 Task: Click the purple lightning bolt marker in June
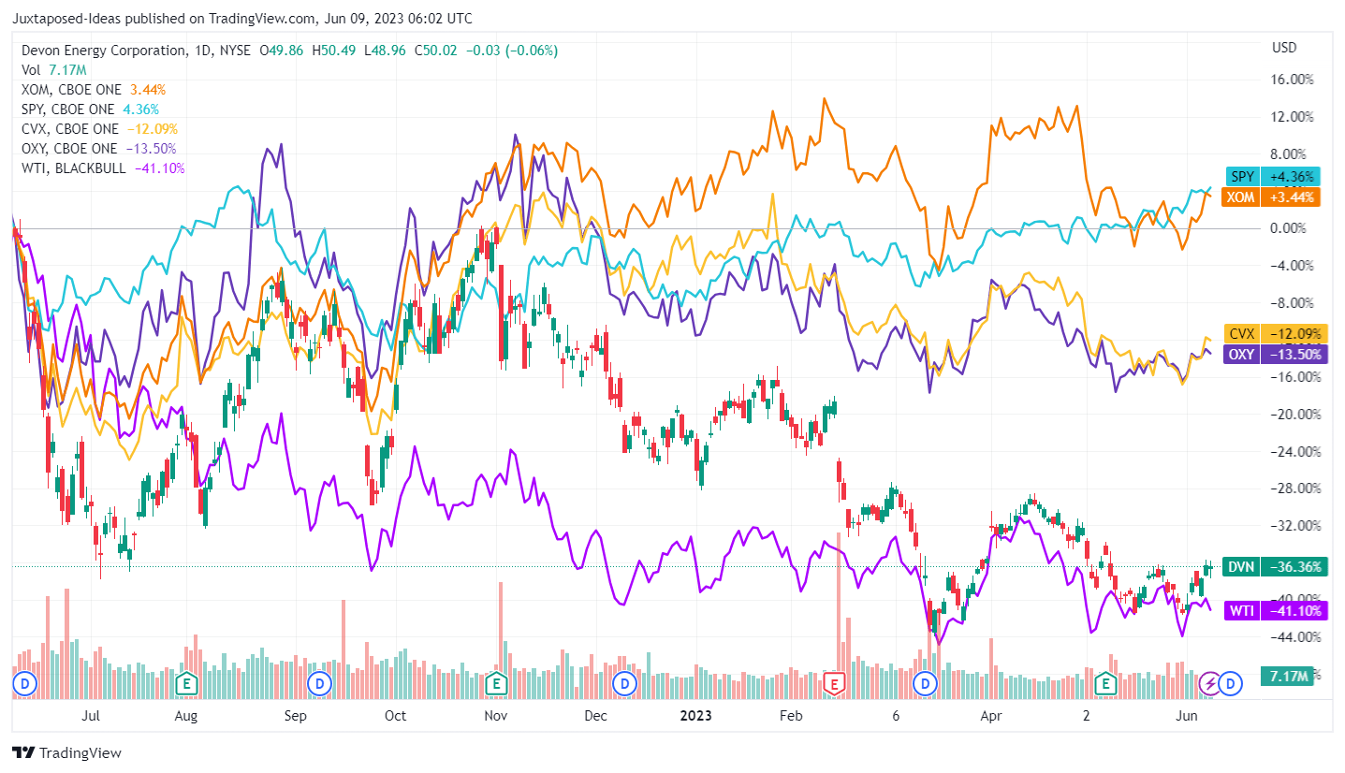click(1210, 684)
